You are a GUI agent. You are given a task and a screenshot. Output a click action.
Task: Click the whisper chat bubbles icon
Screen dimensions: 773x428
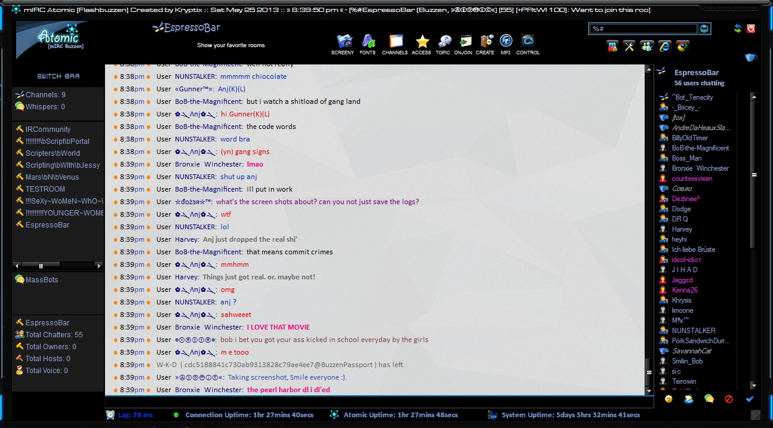(x=709, y=399)
